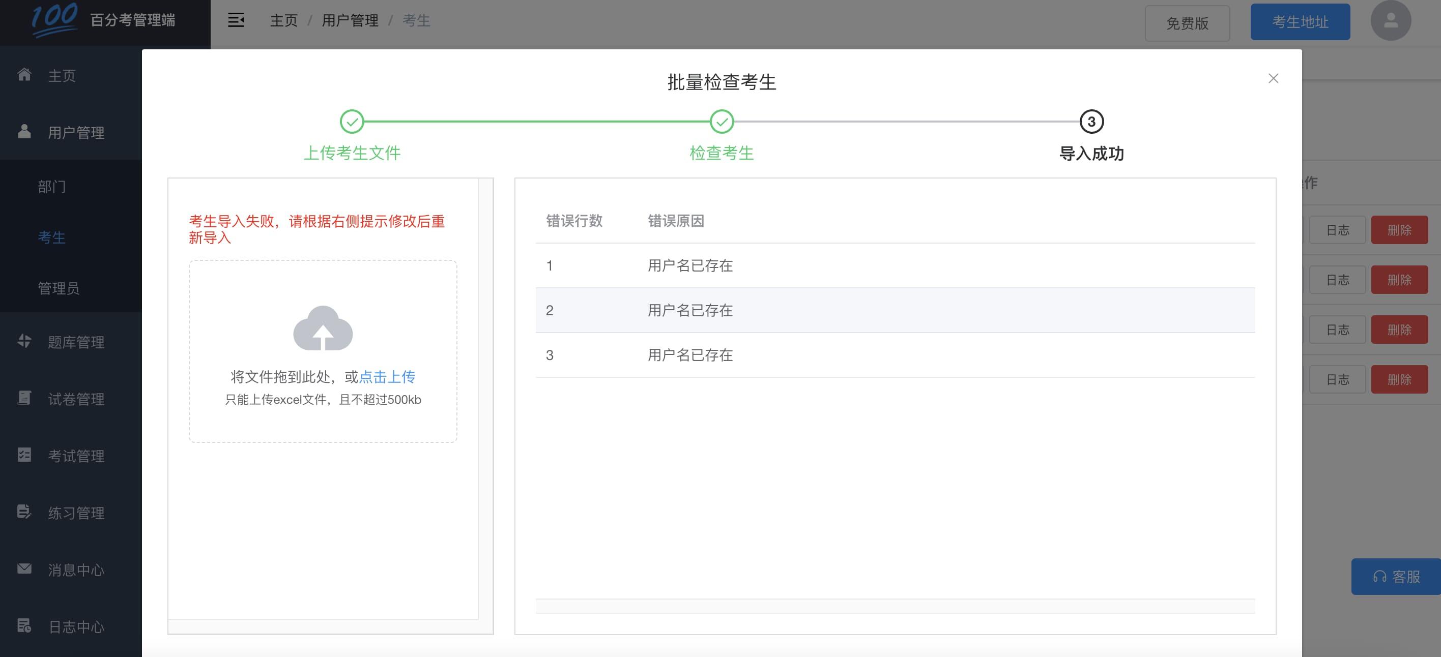Image resolution: width=1441 pixels, height=657 pixels.
Task: Close the 批量检查考生 dialog
Action: point(1274,78)
